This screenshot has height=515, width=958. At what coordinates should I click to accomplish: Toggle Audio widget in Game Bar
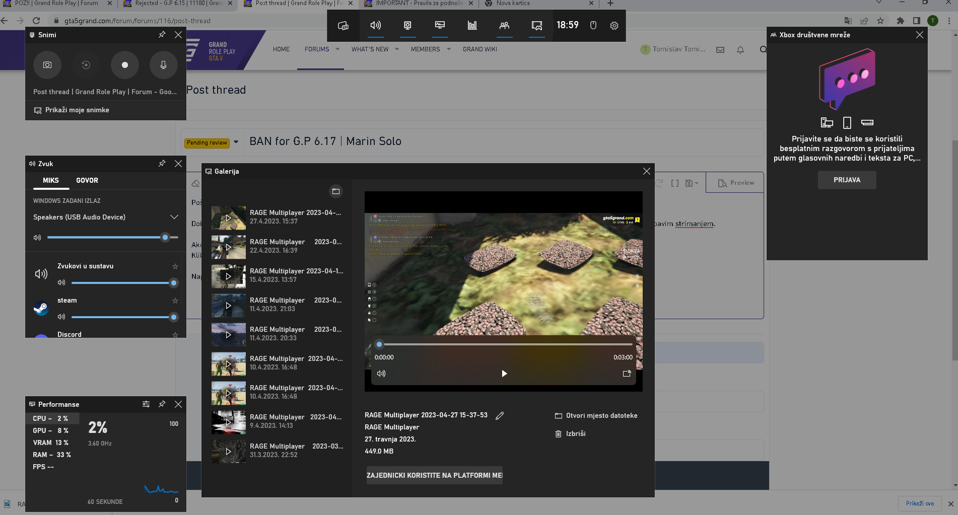(375, 25)
